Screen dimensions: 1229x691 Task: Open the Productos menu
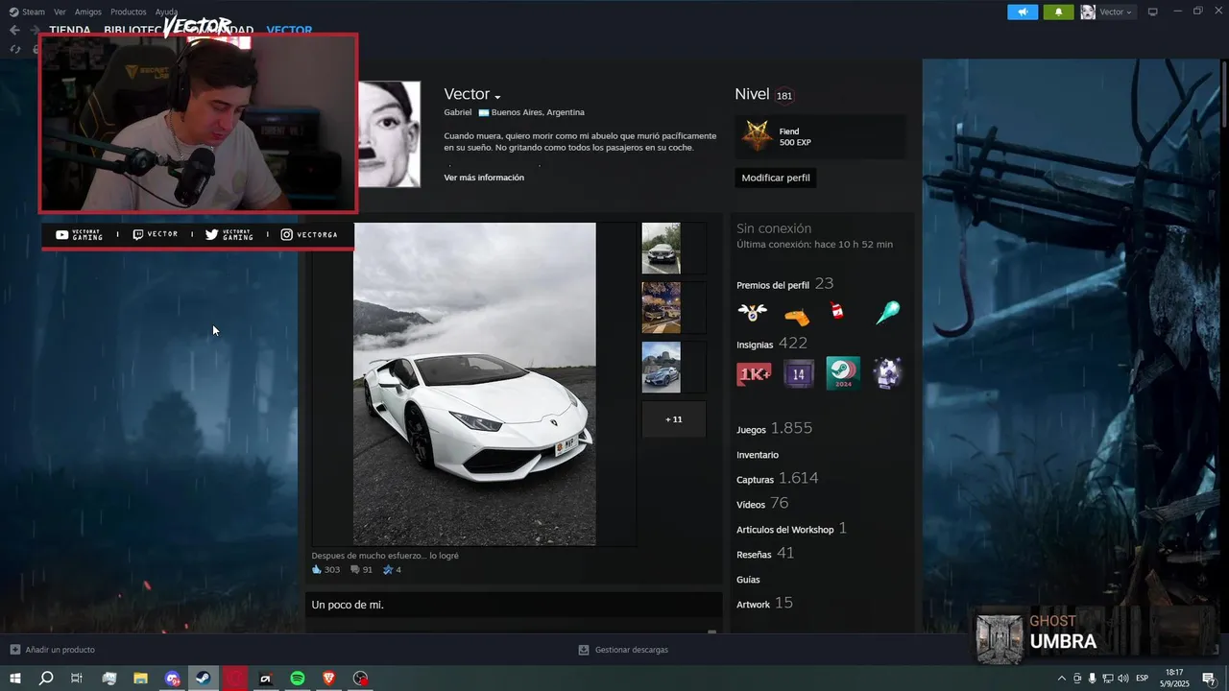129,12
